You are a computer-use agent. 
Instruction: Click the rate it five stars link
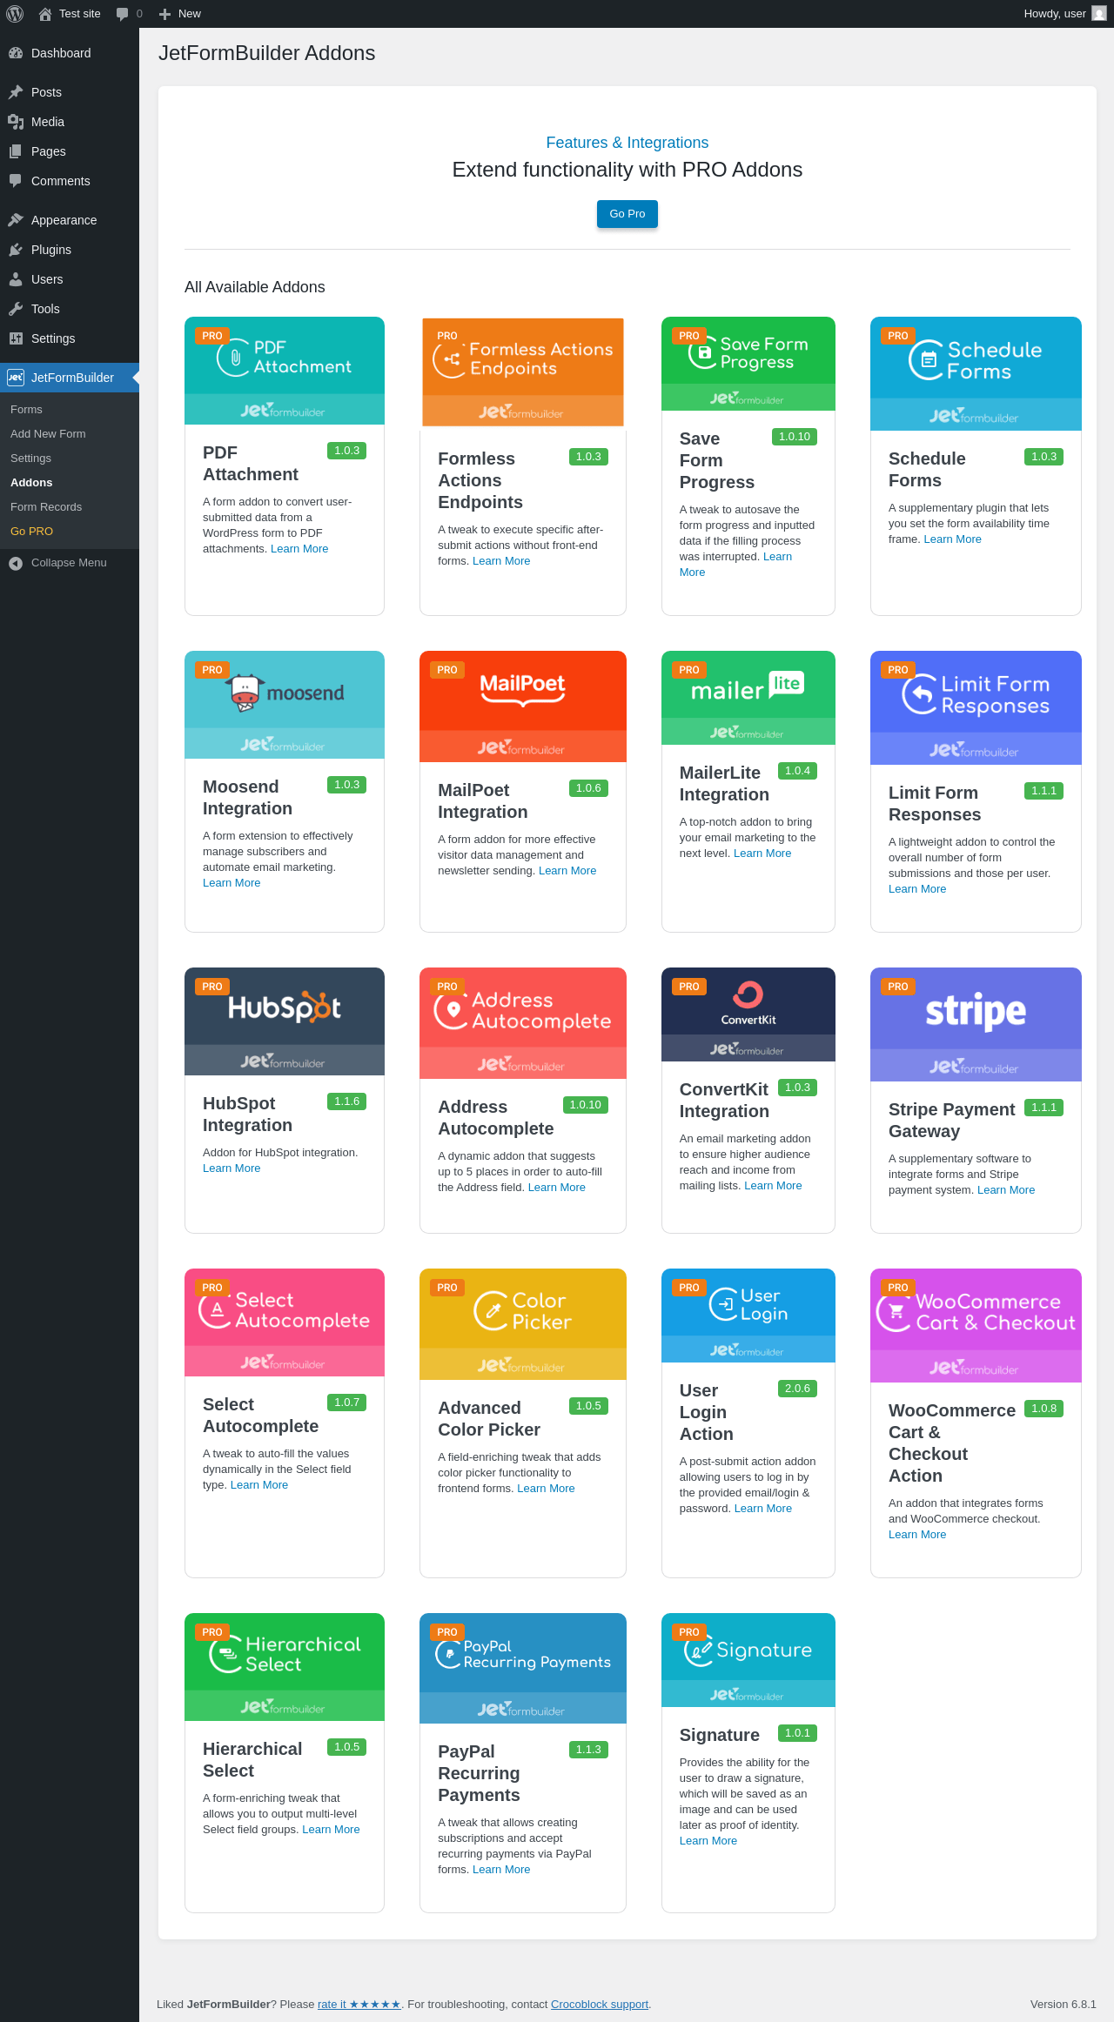pyautogui.click(x=359, y=2005)
